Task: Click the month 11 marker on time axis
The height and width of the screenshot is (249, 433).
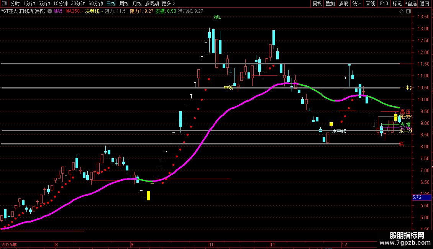Action: (x=272, y=245)
